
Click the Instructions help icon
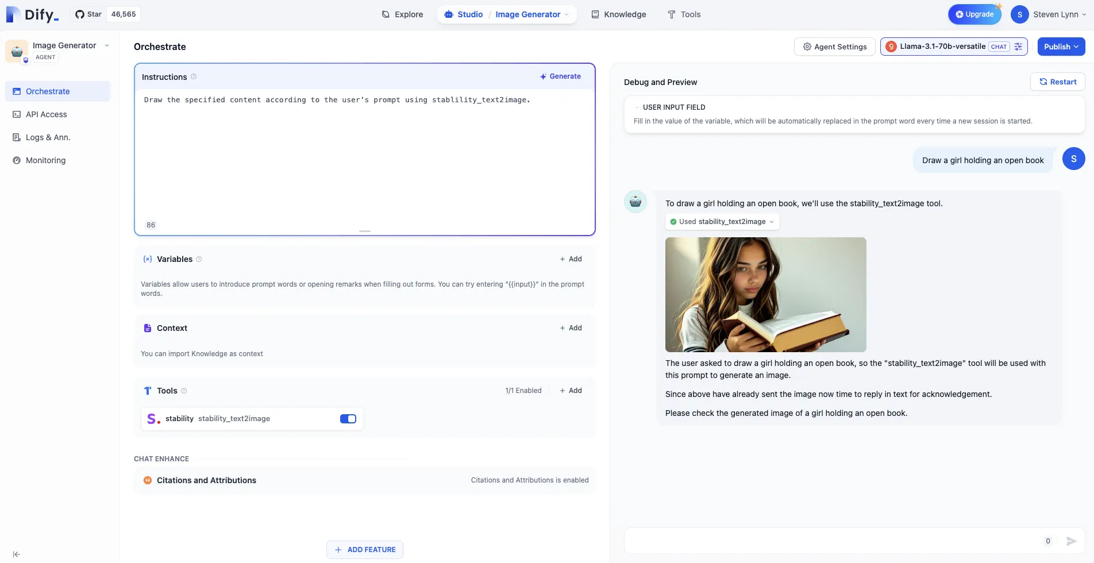pyautogui.click(x=194, y=77)
